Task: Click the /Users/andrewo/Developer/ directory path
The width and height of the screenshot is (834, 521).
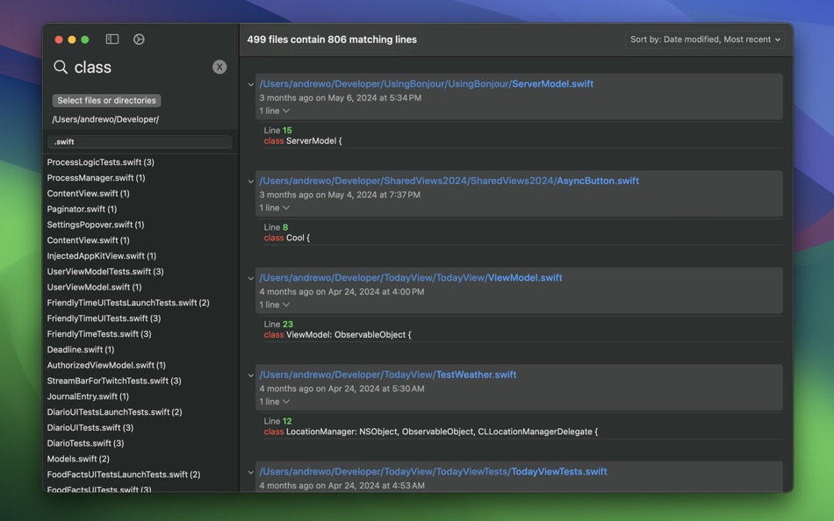Action: click(105, 119)
